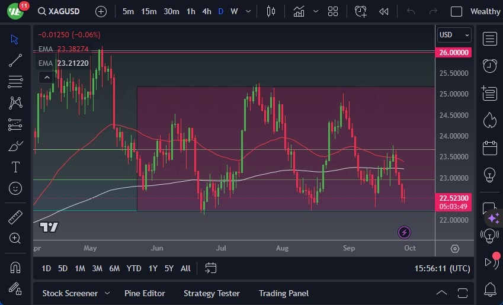Select the text annotation tool

[x=15, y=167]
